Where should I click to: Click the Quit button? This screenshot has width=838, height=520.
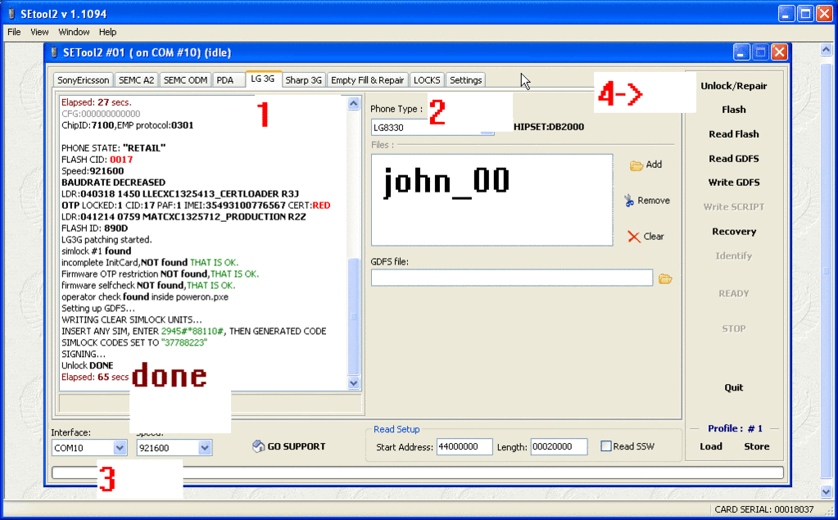[734, 387]
